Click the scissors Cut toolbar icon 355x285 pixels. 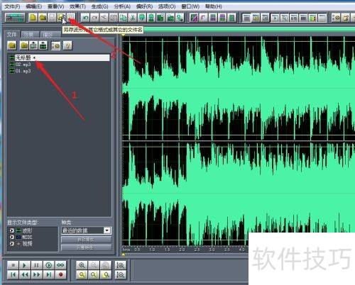coord(133,18)
